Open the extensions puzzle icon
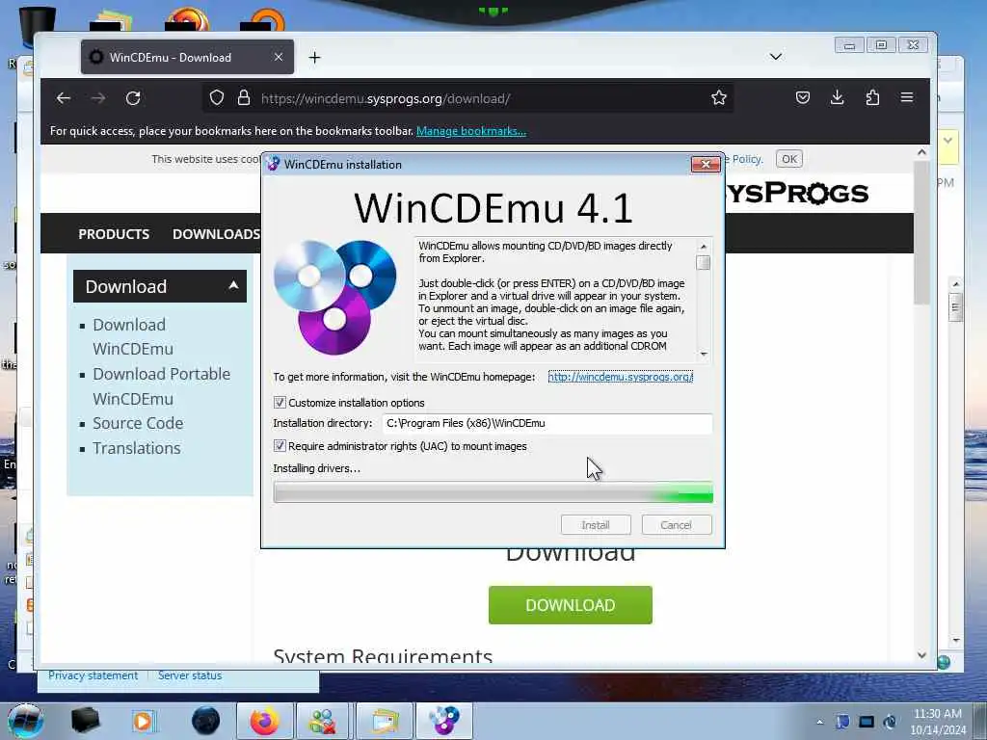Image resolution: width=987 pixels, height=740 pixels. tap(872, 97)
